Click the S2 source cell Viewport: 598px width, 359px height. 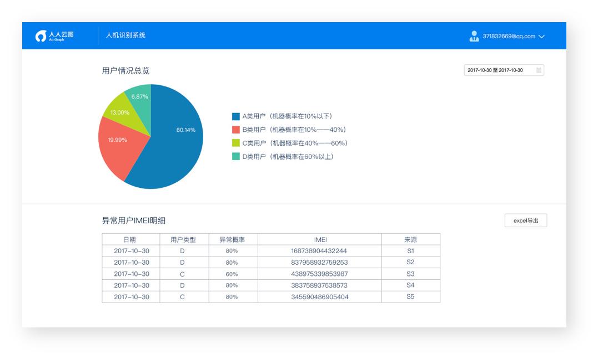(411, 262)
